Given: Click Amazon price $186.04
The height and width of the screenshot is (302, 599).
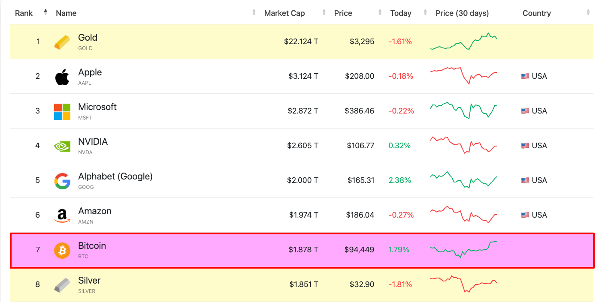Looking at the screenshot, I should [360, 215].
